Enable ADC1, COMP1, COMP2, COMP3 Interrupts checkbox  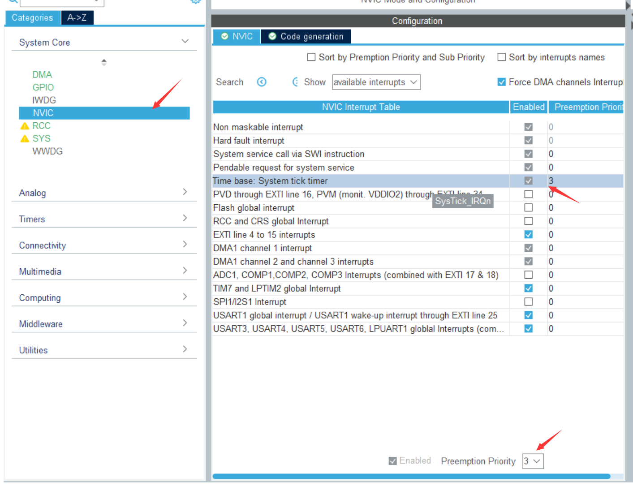click(529, 275)
